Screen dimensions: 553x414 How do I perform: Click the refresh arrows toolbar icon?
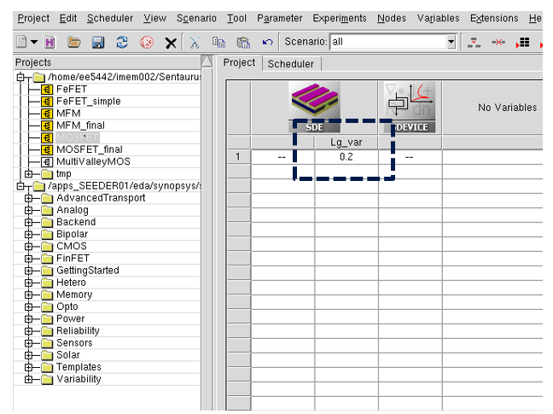[x=122, y=42]
